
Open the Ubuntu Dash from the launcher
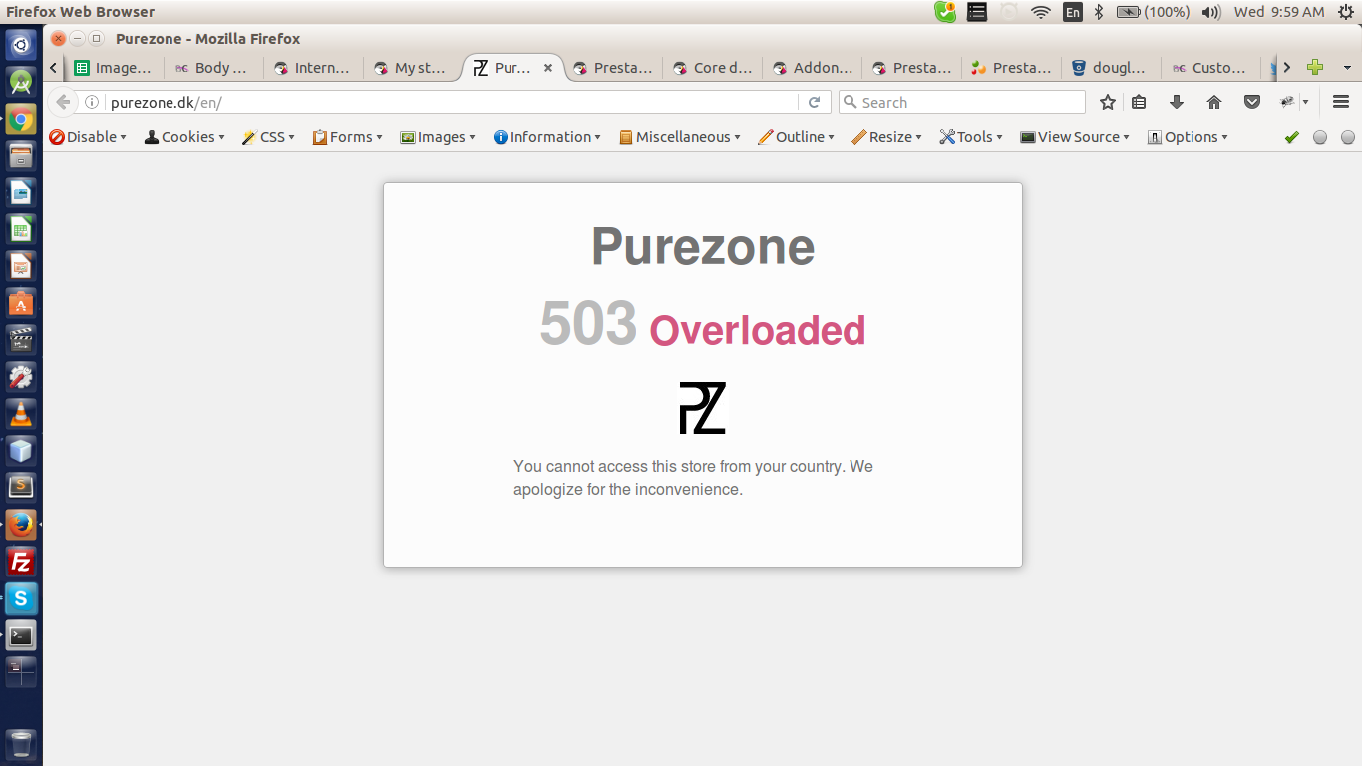[21, 44]
